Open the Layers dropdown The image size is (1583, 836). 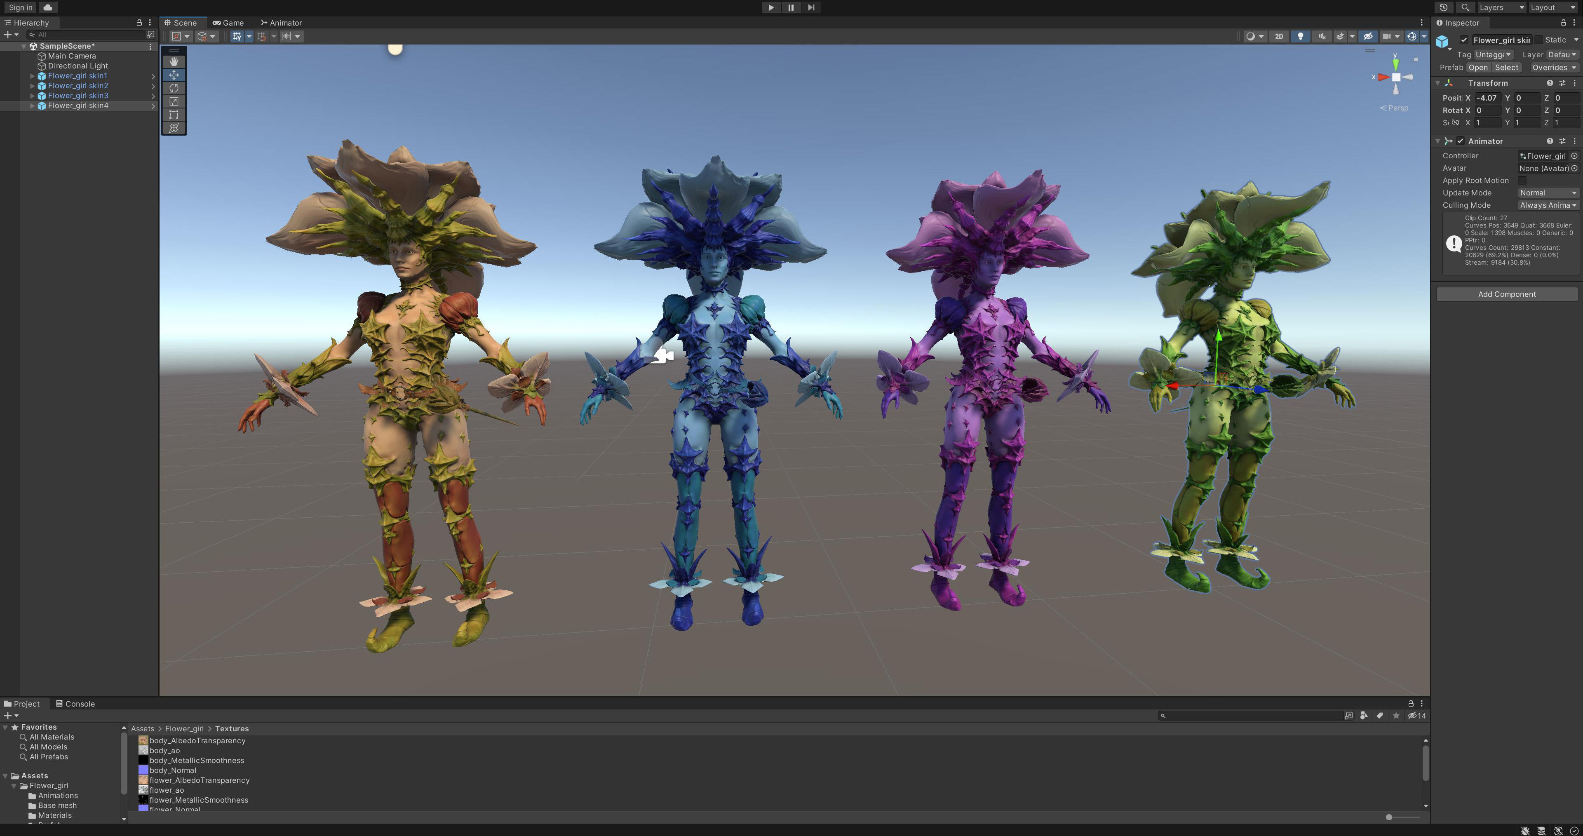tap(1501, 7)
